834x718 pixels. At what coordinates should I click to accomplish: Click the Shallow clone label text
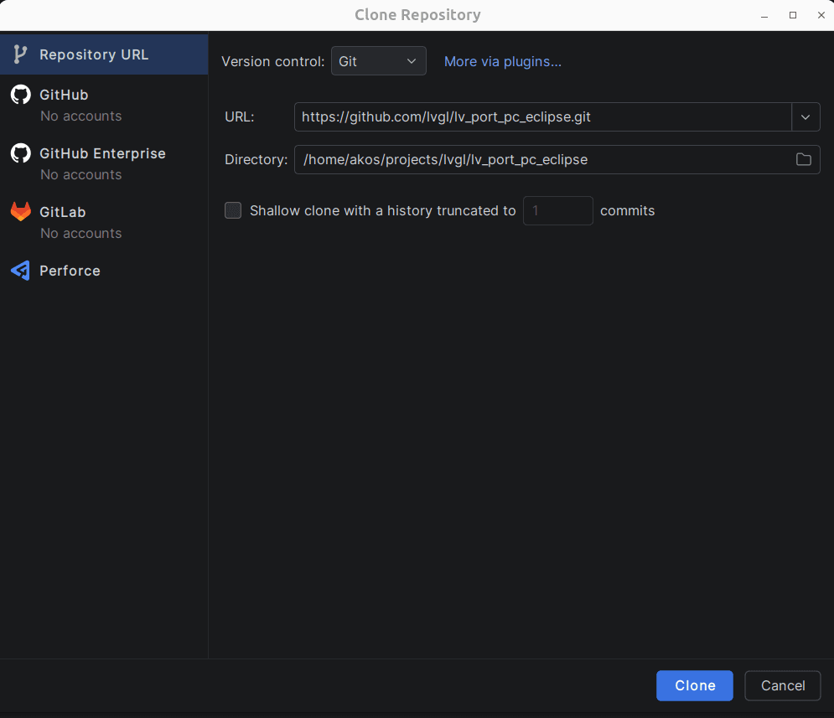click(382, 210)
